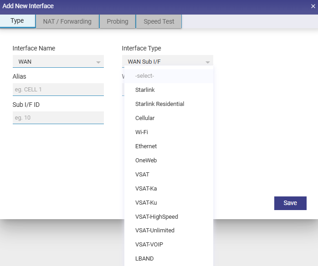Select the Wi-Fi option
Viewport: 318px width, 266px height.
click(142, 132)
